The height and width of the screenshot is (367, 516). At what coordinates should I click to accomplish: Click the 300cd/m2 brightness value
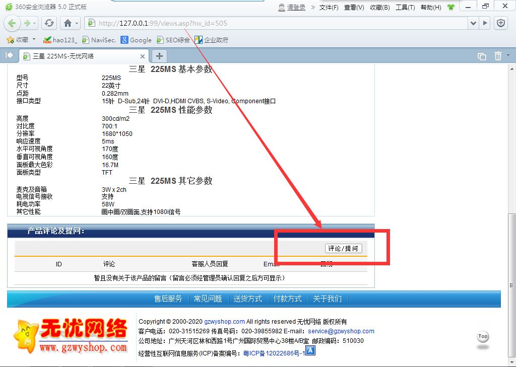(115, 119)
